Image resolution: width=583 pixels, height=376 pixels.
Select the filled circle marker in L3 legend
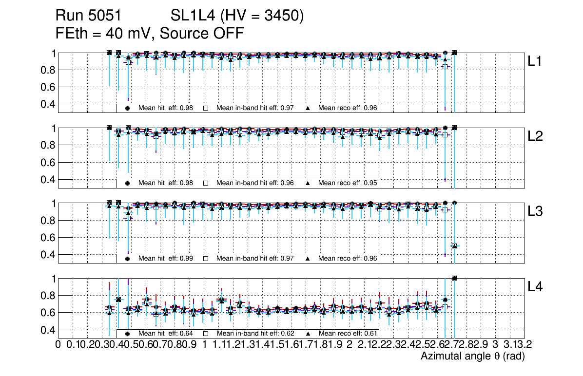tap(127, 259)
